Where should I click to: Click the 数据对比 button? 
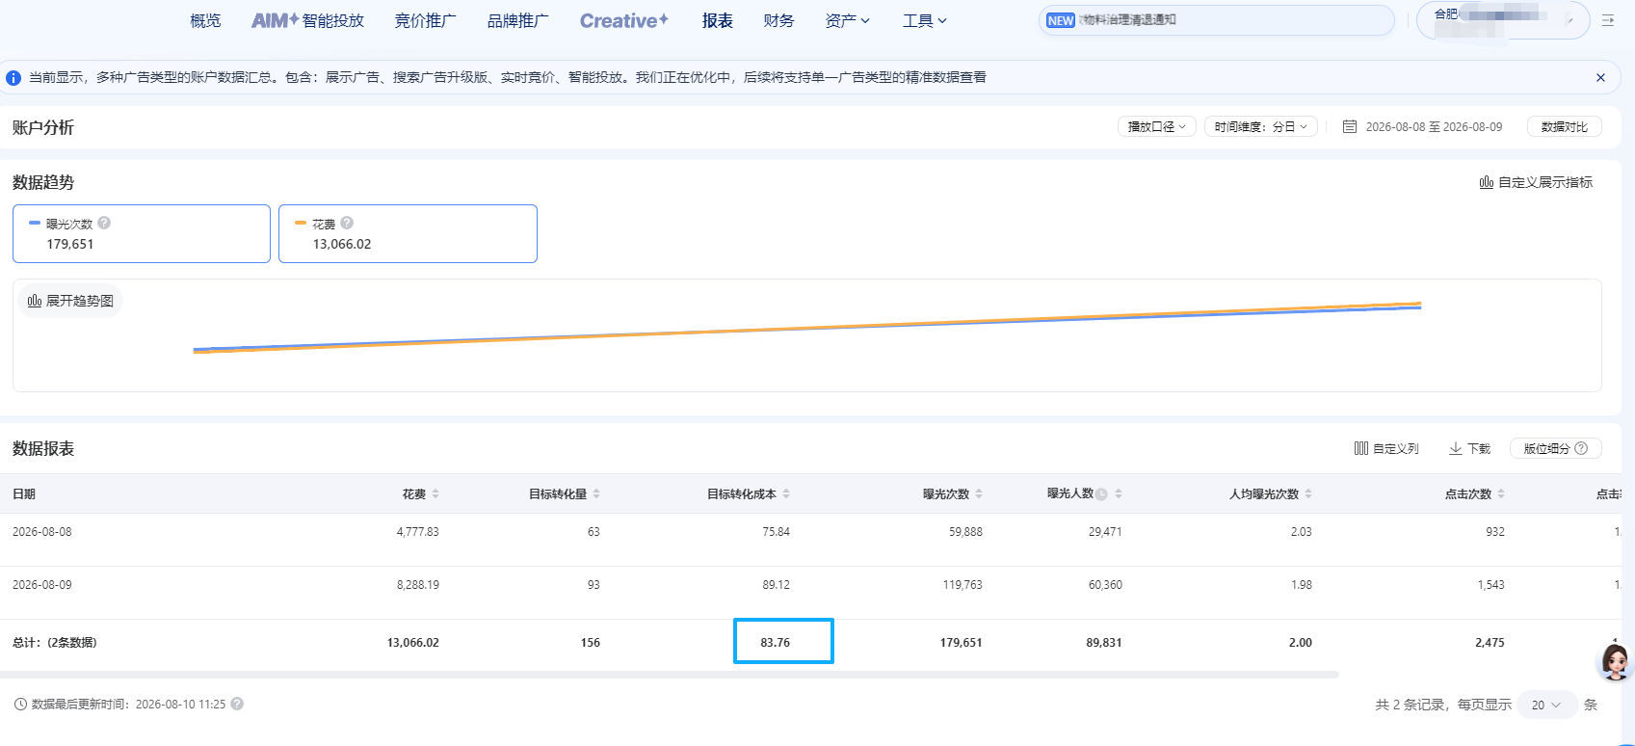(1565, 126)
